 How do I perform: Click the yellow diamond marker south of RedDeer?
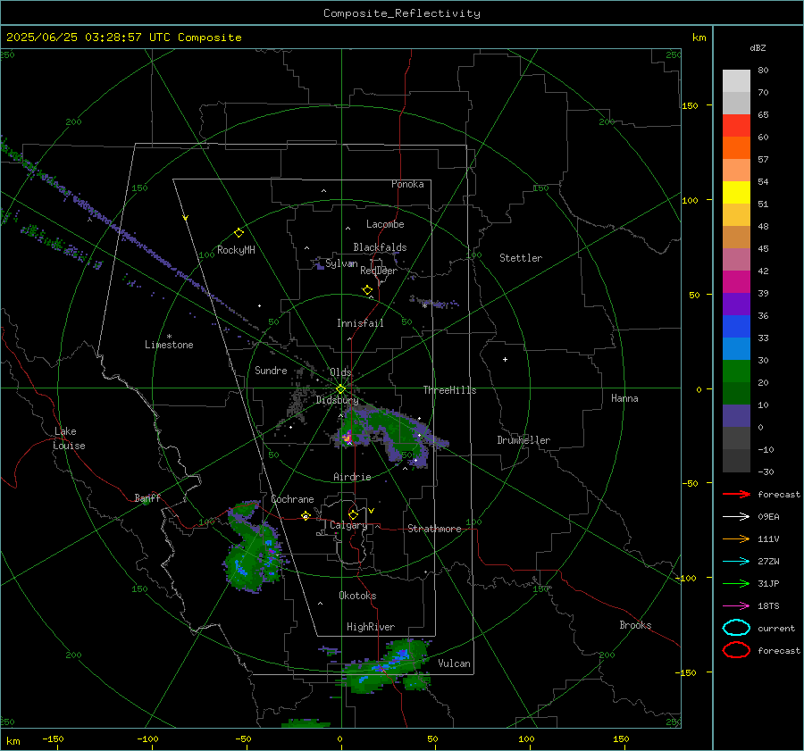(x=367, y=290)
